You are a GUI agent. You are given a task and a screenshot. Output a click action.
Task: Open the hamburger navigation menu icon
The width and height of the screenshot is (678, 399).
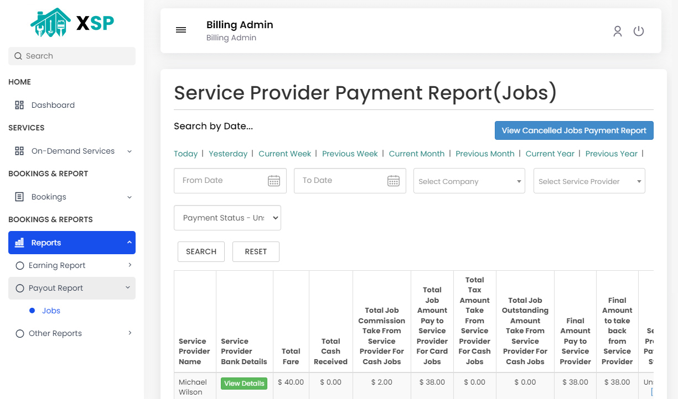(181, 30)
